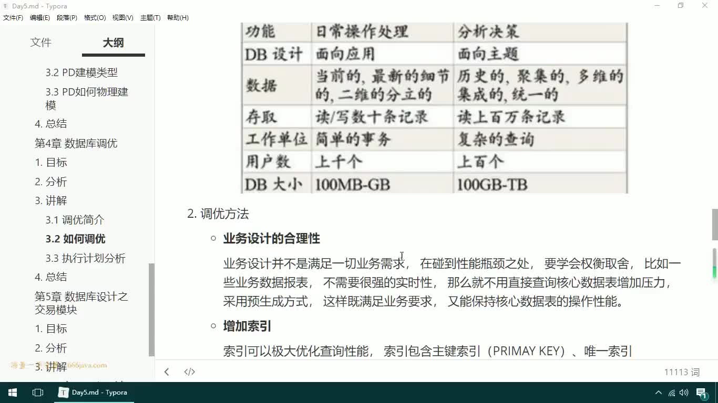The width and height of the screenshot is (718, 403).
Task: Click table cell 复杂的查询
Action: click(x=540, y=140)
